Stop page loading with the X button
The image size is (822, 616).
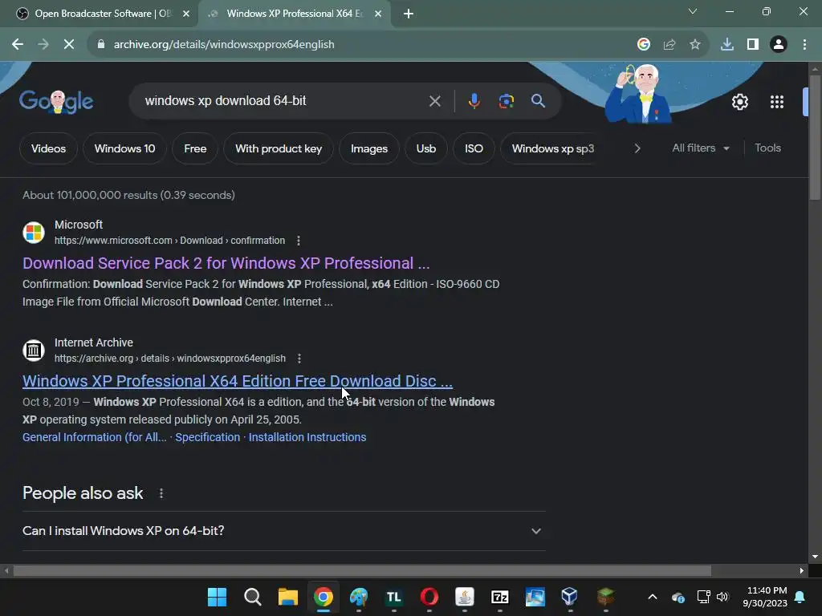pyautogui.click(x=69, y=45)
